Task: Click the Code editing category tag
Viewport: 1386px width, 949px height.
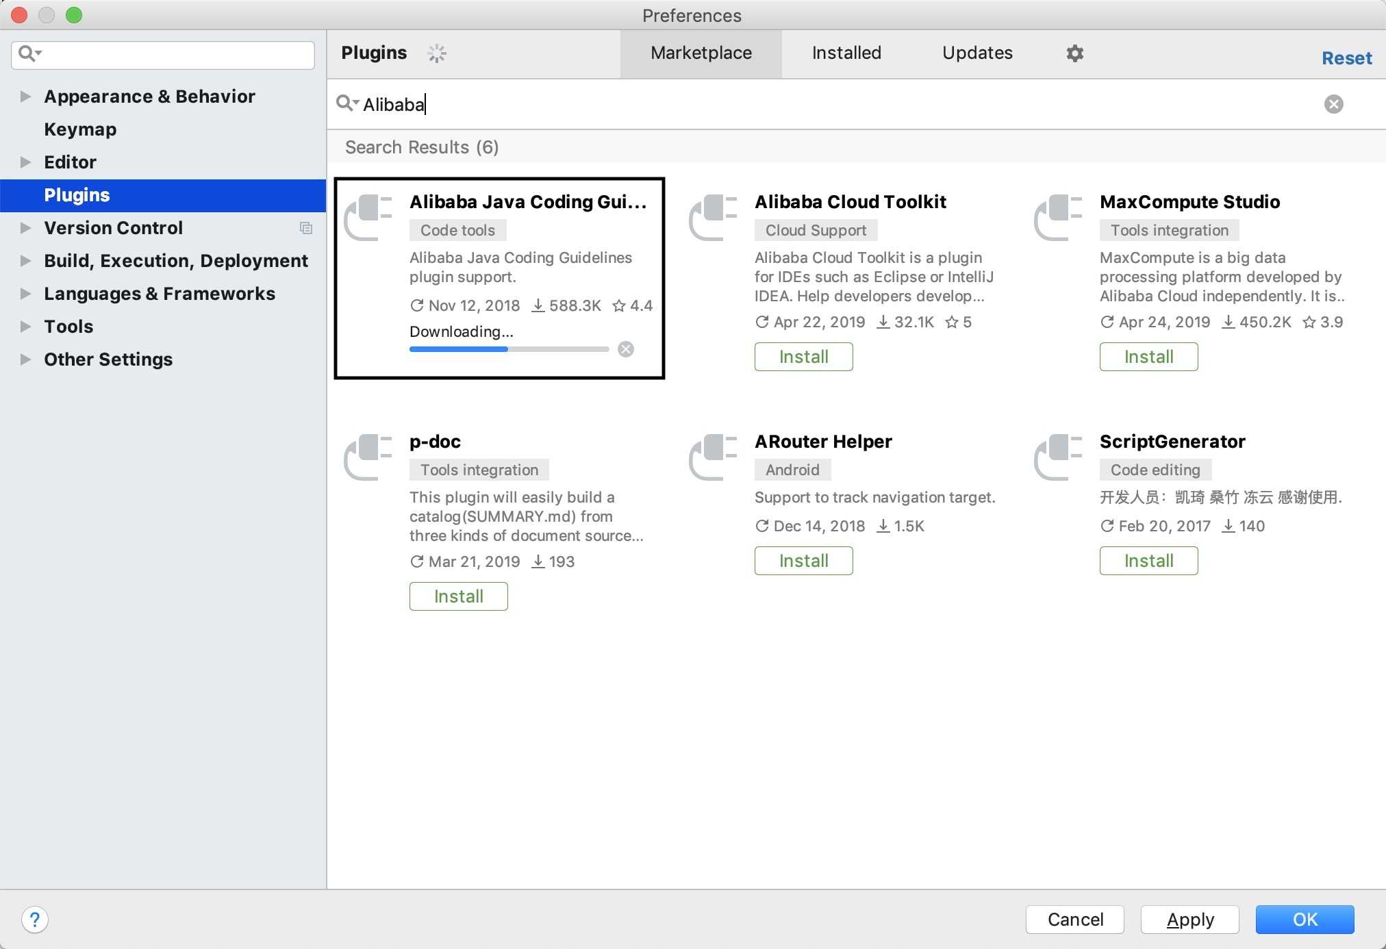Action: [1155, 470]
